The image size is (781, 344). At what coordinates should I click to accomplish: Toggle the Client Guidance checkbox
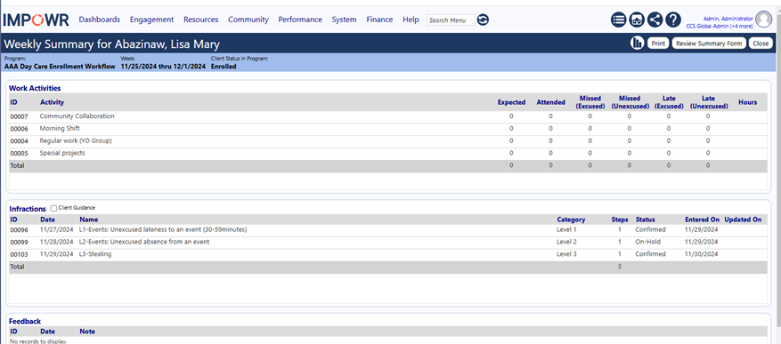click(53, 208)
